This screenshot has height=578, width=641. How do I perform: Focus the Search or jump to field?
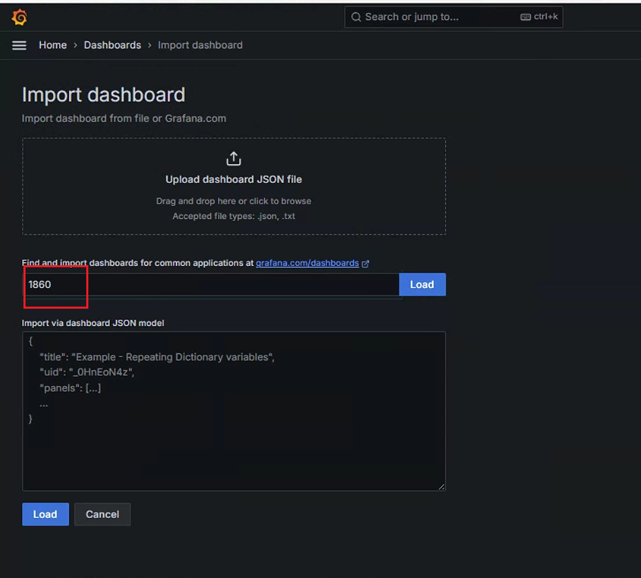[453, 17]
